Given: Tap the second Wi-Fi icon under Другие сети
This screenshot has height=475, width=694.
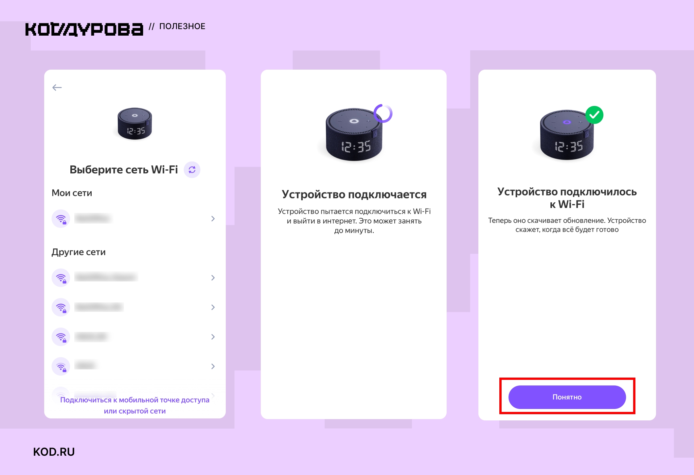Looking at the screenshot, I should tap(61, 307).
